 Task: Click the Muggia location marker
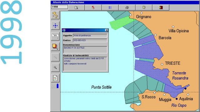click(x=164, y=95)
